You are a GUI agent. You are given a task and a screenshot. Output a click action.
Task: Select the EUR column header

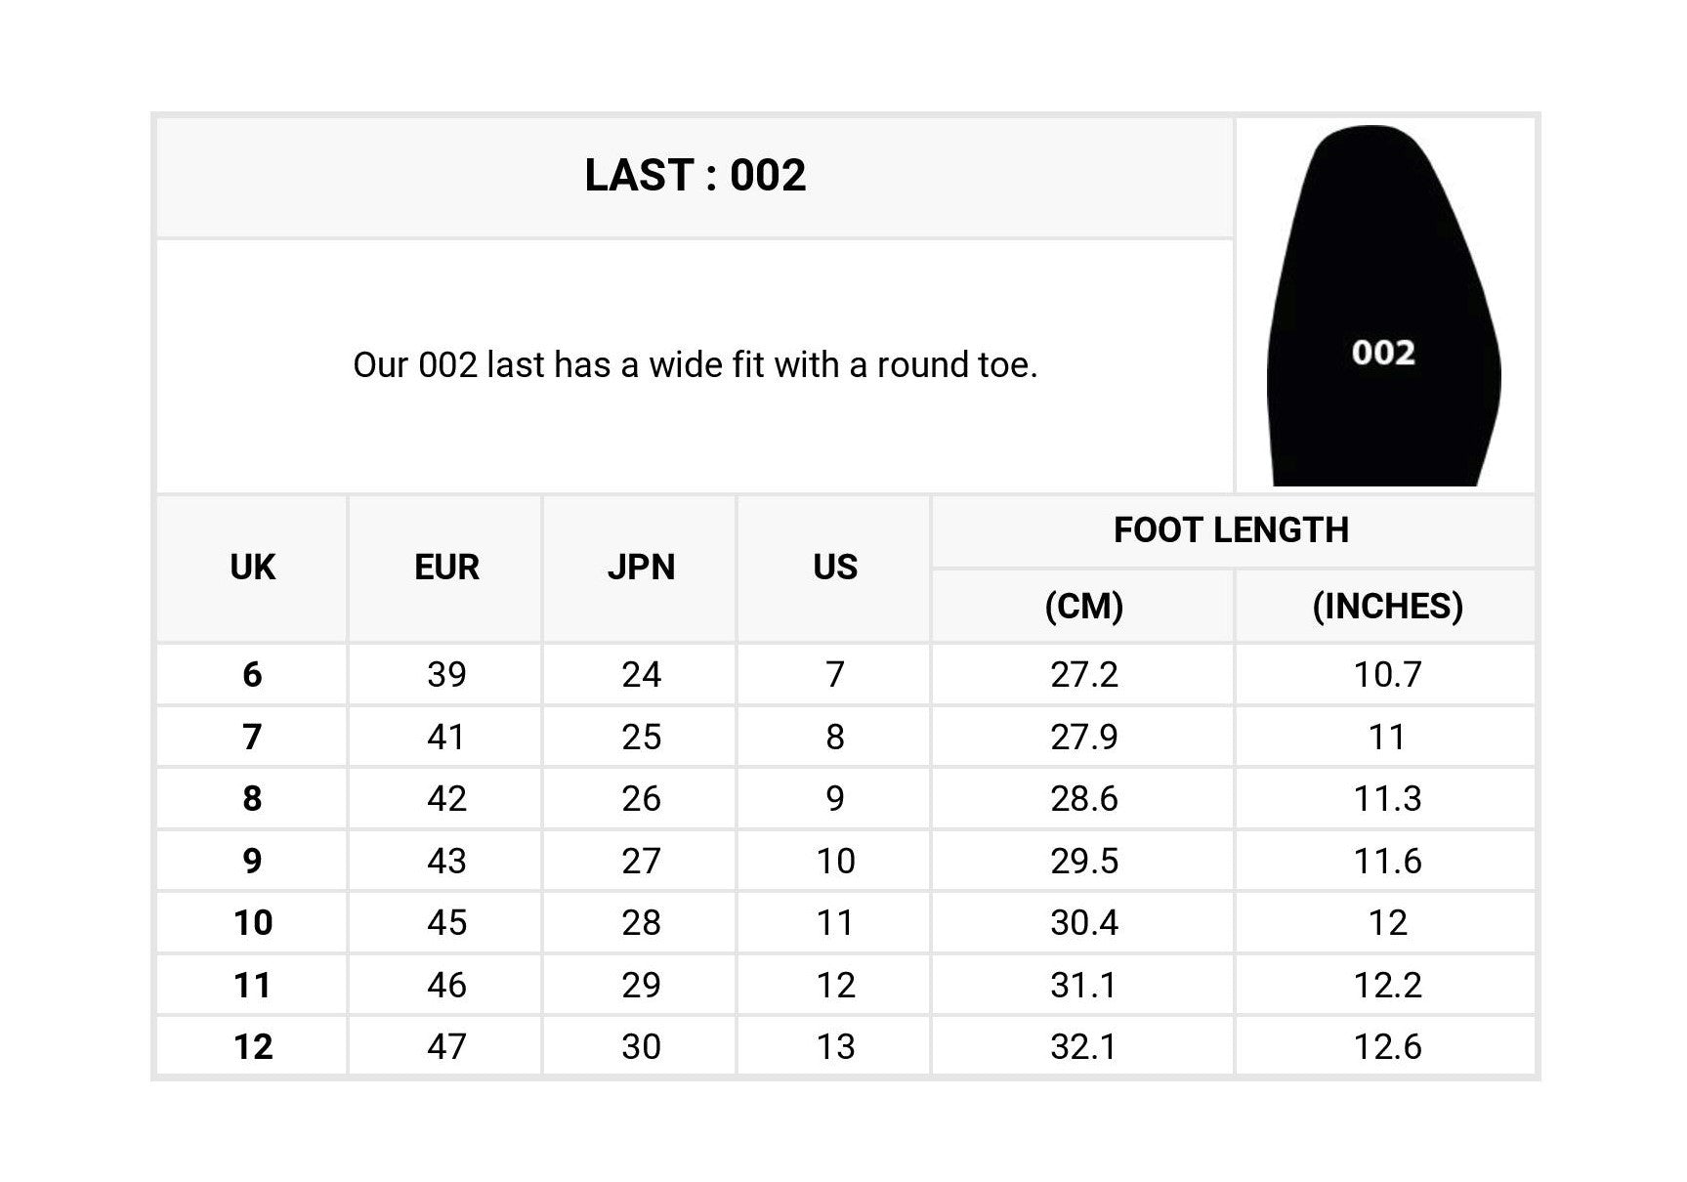point(446,568)
